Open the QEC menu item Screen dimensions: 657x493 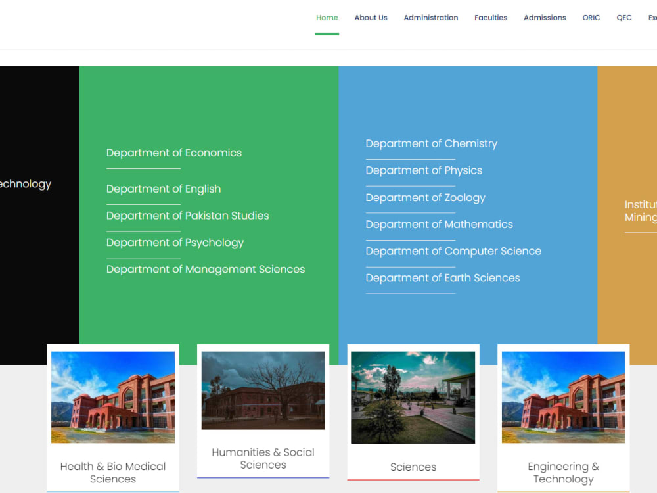[624, 18]
